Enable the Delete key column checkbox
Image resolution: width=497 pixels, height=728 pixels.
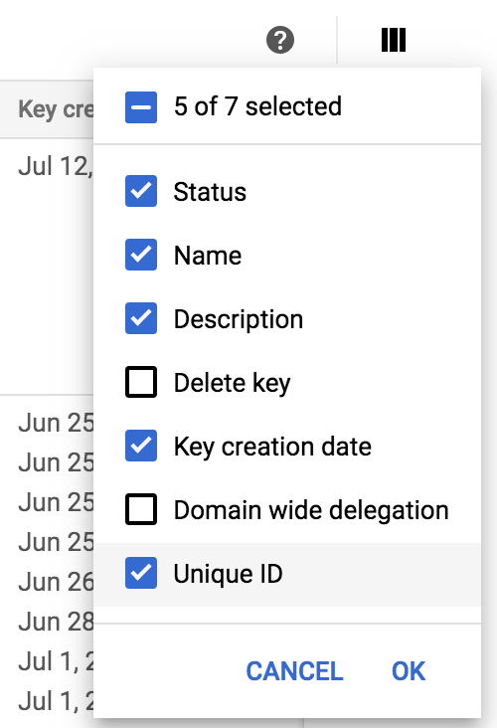tap(141, 382)
